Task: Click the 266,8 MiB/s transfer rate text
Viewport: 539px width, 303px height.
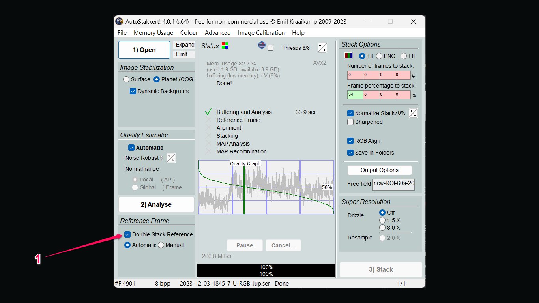Action: click(x=217, y=256)
